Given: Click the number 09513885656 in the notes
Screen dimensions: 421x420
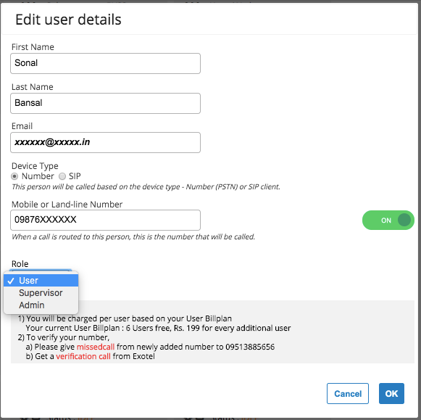Looking at the screenshot, I should [x=250, y=347].
